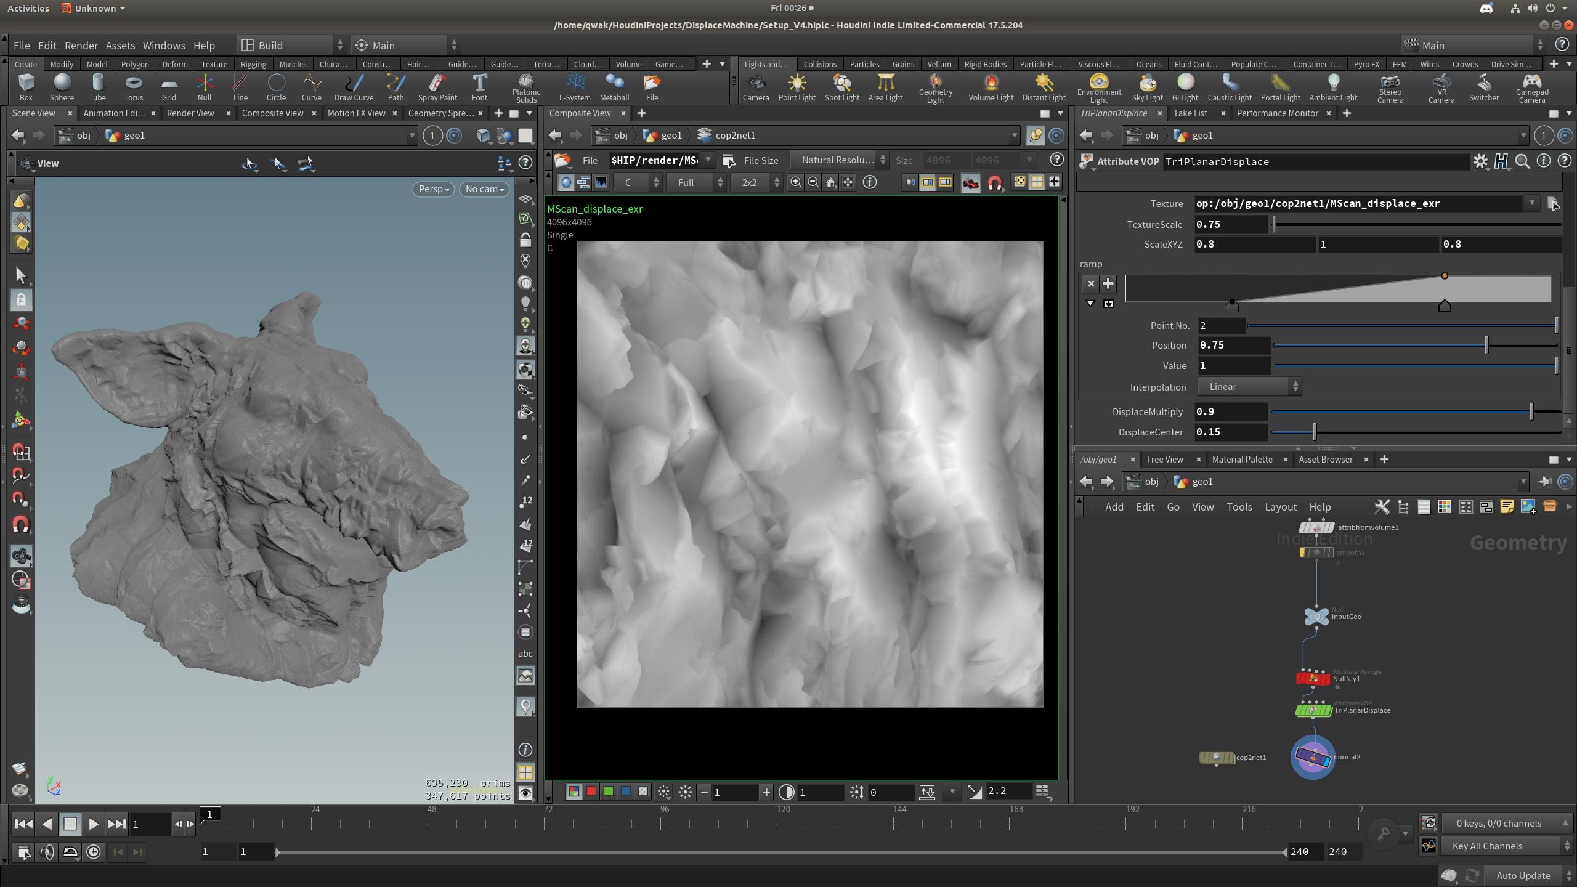Choose the Metaball shelf tool
Viewport: 1577px width, 887px height.
[x=614, y=87]
